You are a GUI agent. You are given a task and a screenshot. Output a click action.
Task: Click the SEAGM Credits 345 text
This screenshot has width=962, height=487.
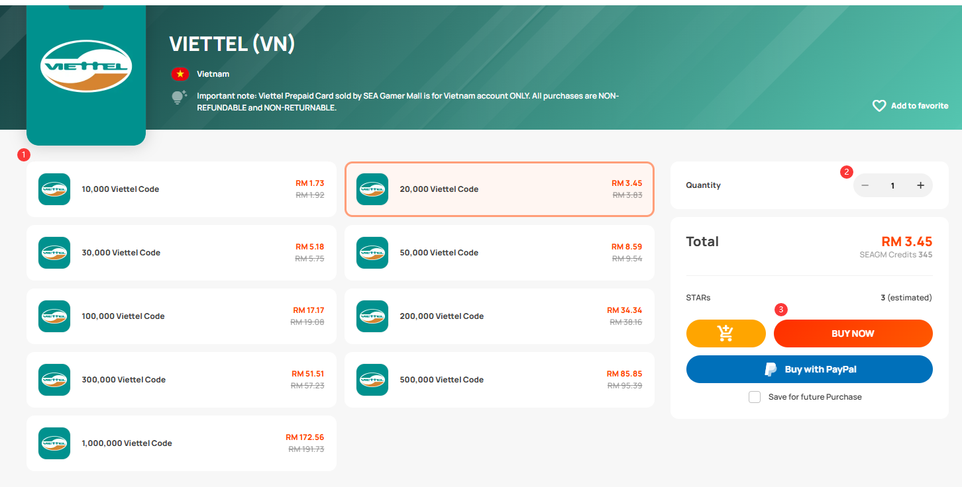click(896, 255)
